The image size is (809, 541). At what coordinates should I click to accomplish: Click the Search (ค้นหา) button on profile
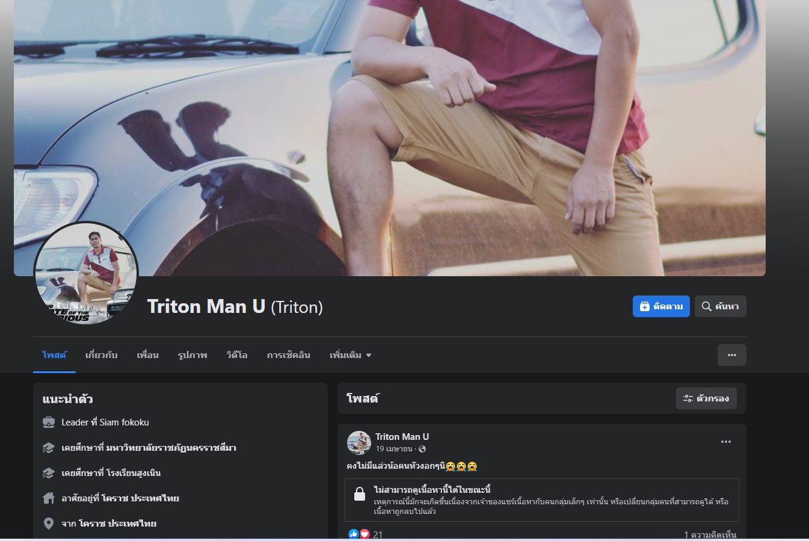pyautogui.click(x=720, y=306)
